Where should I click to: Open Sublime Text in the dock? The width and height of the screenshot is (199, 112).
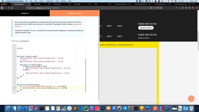pos(75,108)
